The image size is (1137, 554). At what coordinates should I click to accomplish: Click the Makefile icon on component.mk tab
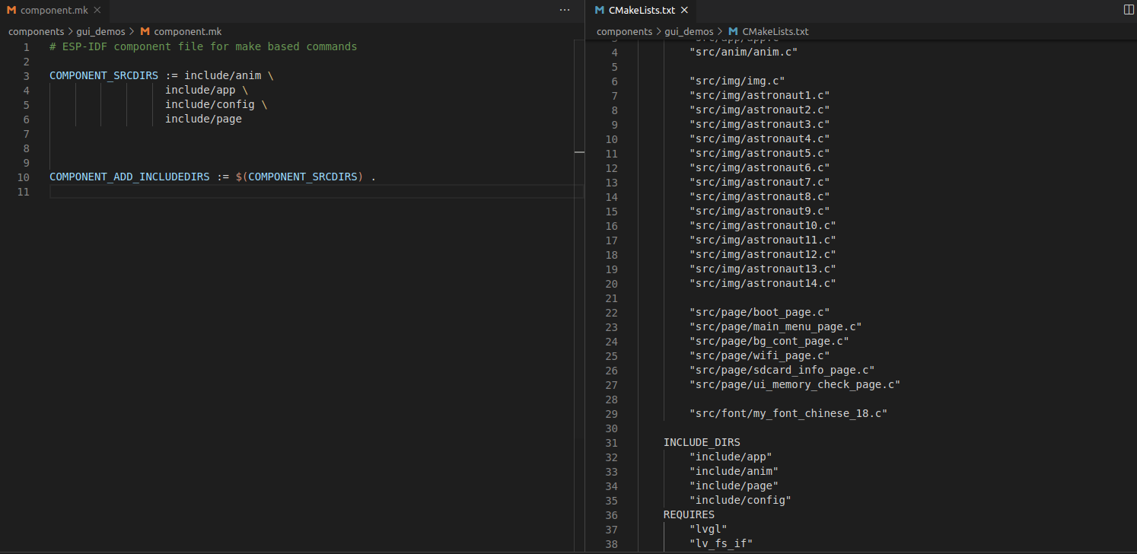pyautogui.click(x=11, y=10)
